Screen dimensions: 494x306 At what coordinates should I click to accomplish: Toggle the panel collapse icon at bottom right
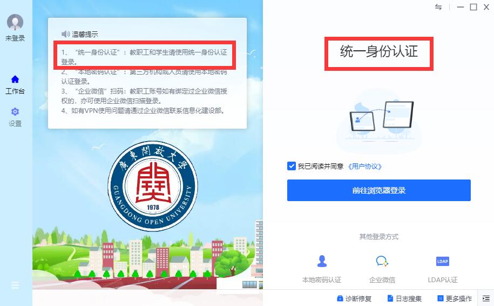486,298
